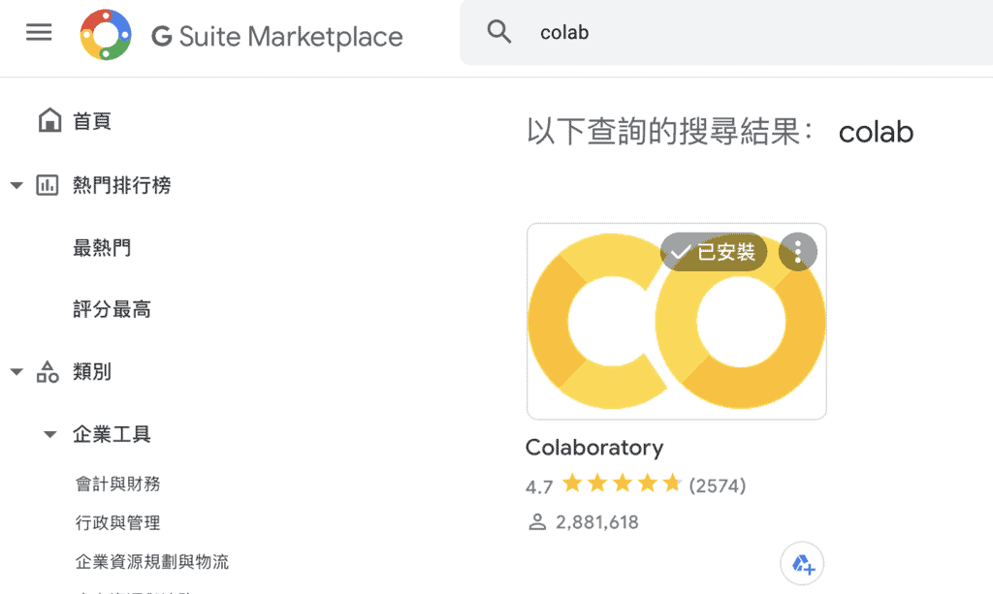Click the Colaboratory star rating
This screenshot has height=594, width=993.
tap(622, 484)
